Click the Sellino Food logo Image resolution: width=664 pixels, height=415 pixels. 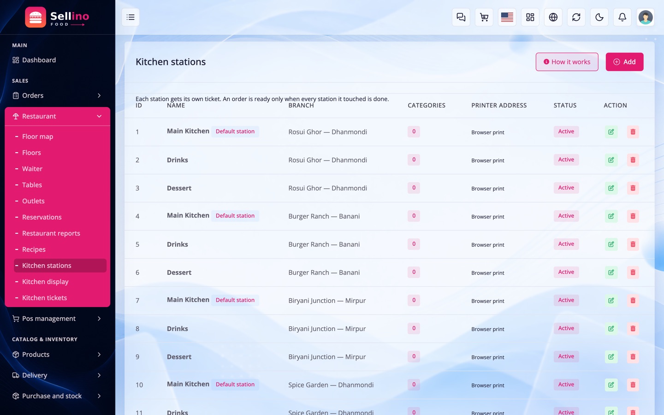[57, 18]
